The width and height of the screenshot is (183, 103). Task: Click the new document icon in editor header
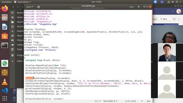39,7
